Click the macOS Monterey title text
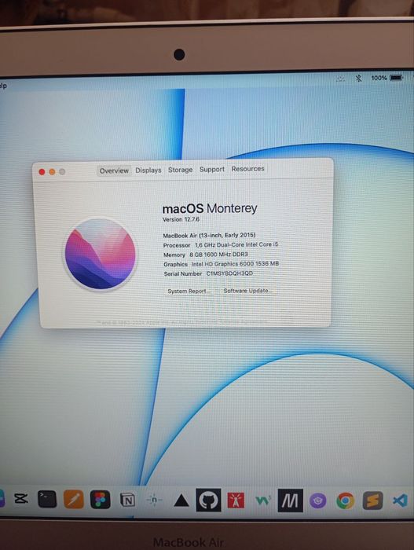This screenshot has height=550, width=414. [x=210, y=208]
